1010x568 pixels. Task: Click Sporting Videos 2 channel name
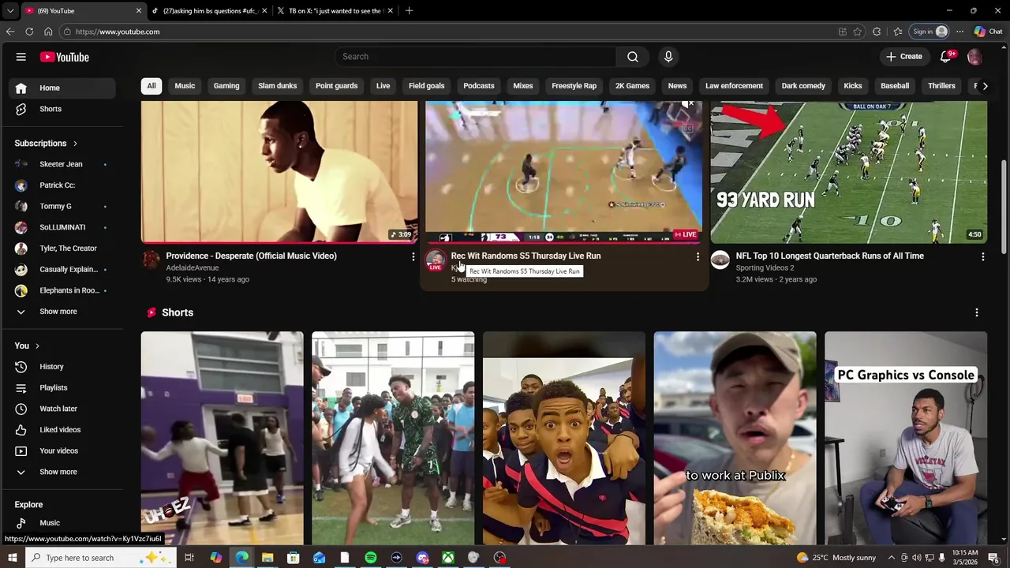pyautogui.click(x=765, y=267)
